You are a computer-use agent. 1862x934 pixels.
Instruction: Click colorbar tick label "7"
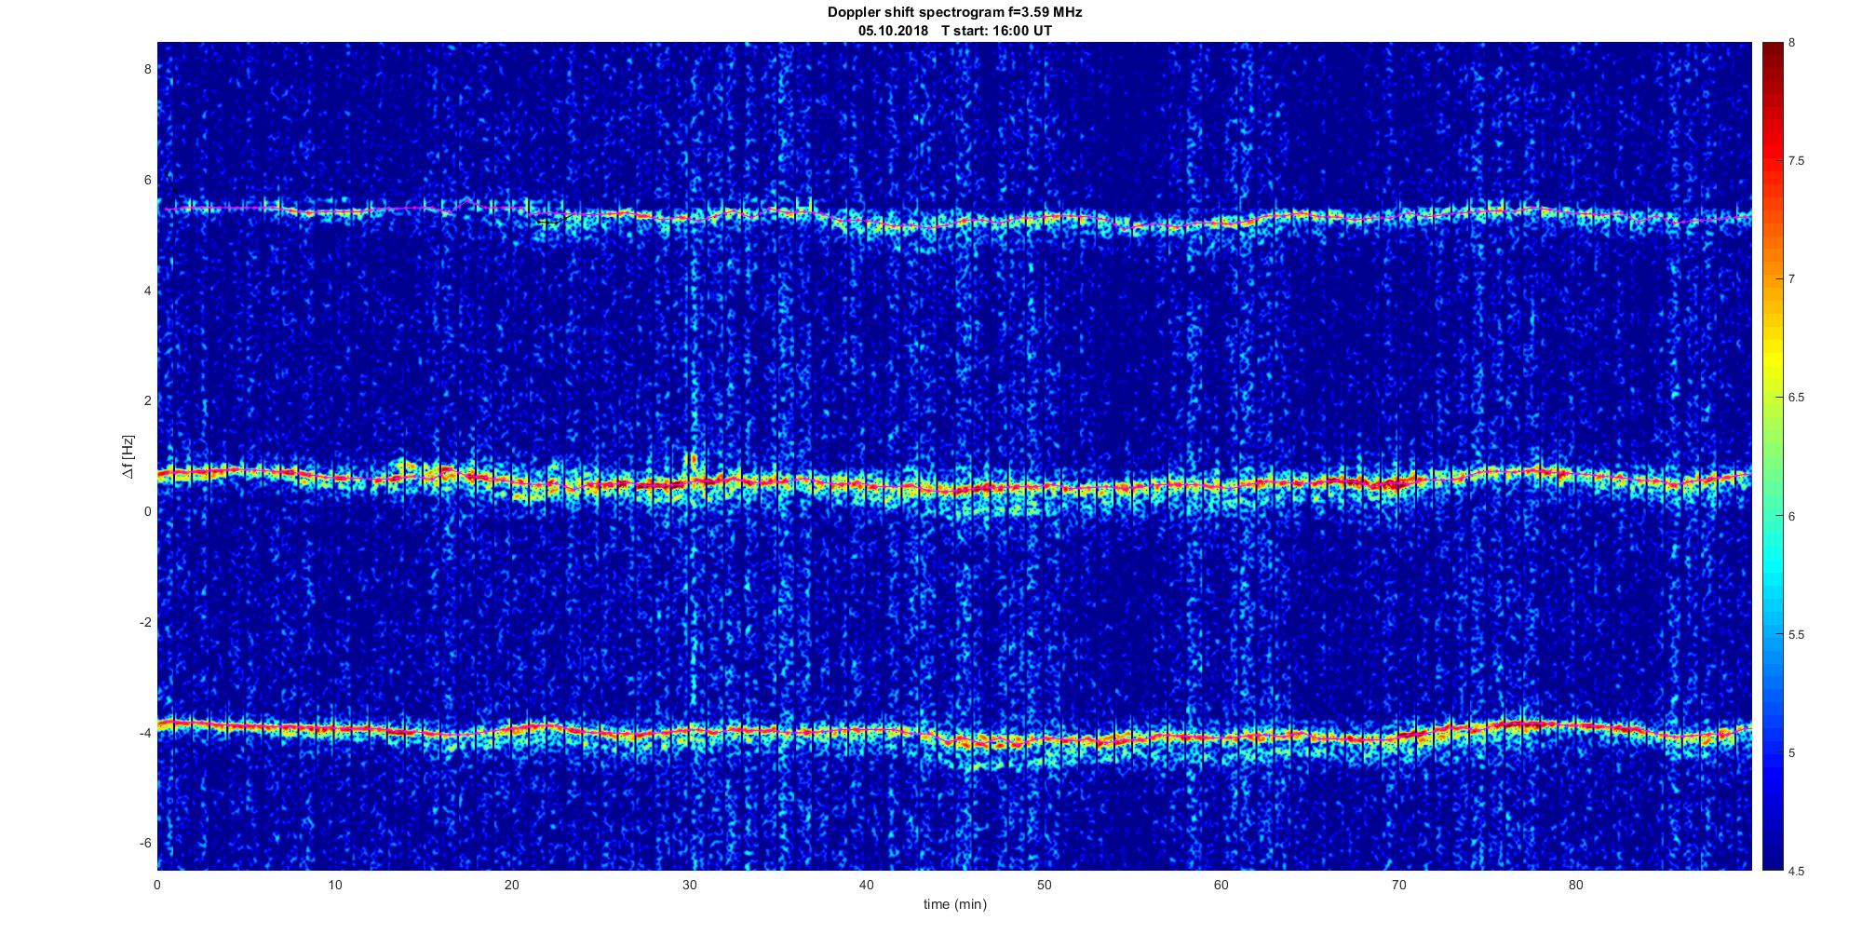point(1791,279)
